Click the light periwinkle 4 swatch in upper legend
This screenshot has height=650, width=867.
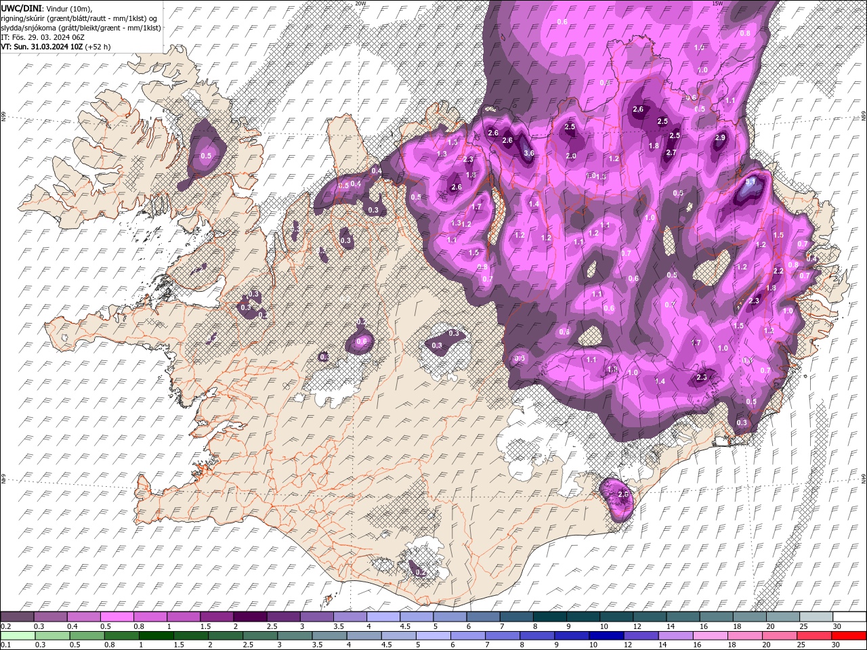383,617
